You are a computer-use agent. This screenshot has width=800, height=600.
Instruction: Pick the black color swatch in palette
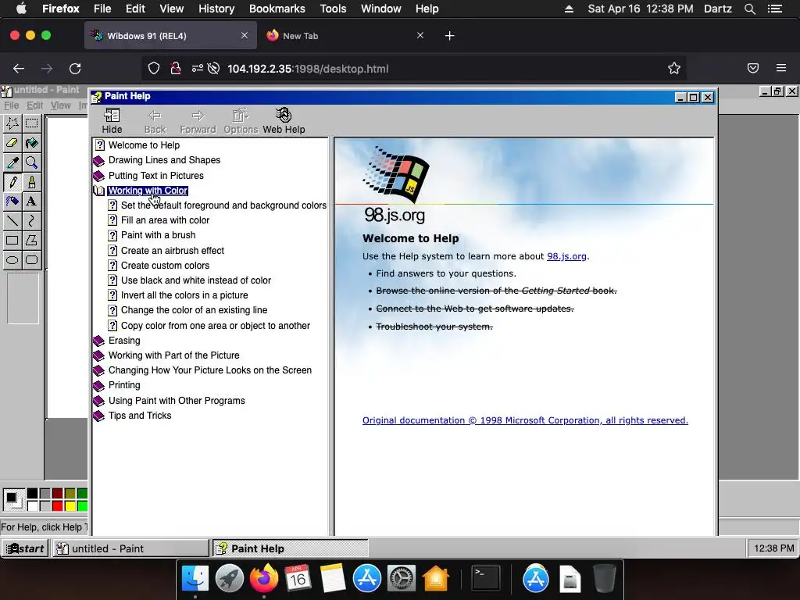pos(32,494)
